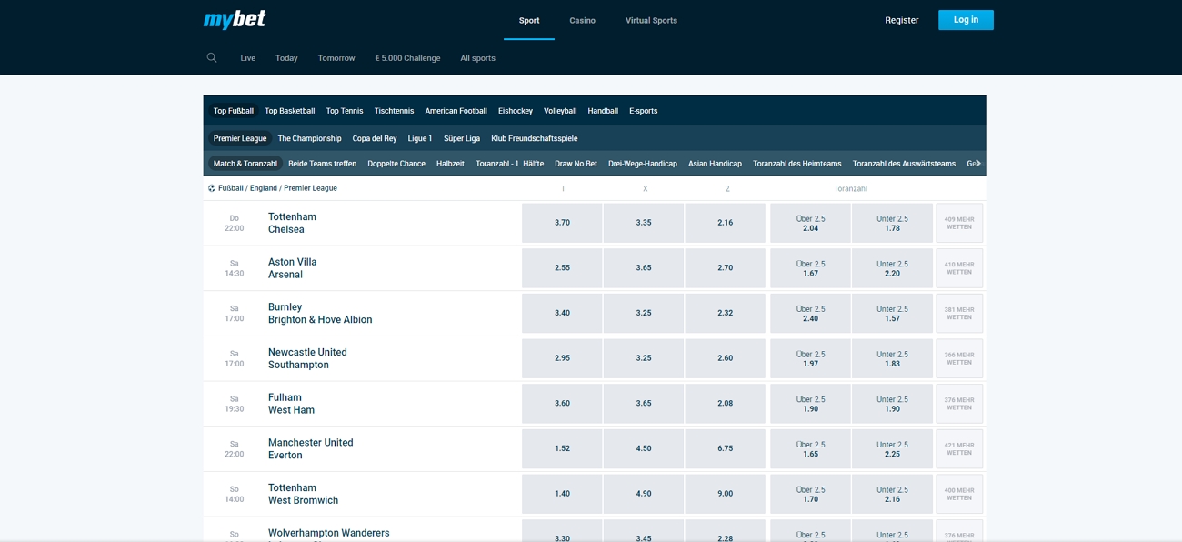Open the Casino tab
Image resolution: width=1182 pixels, height=542 pixels.
coord(583,20)
